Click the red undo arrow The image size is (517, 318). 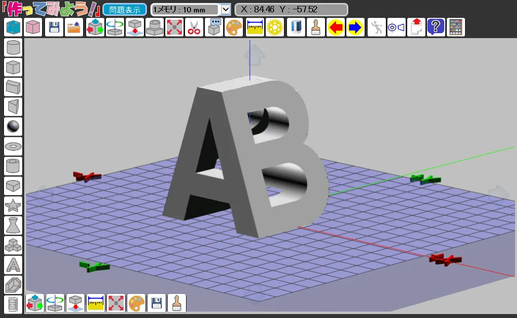point(335,28)
